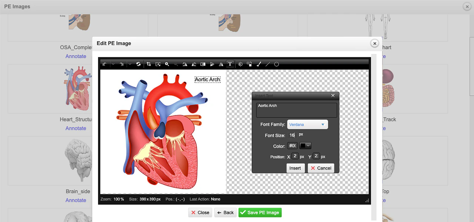Flip the image horizontally
Viewport: 474px width, 222px height.
click(x=221, y=64)
